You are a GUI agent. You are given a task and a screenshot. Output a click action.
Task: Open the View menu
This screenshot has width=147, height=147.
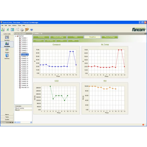pyautogui.click(x=10, y=26)
